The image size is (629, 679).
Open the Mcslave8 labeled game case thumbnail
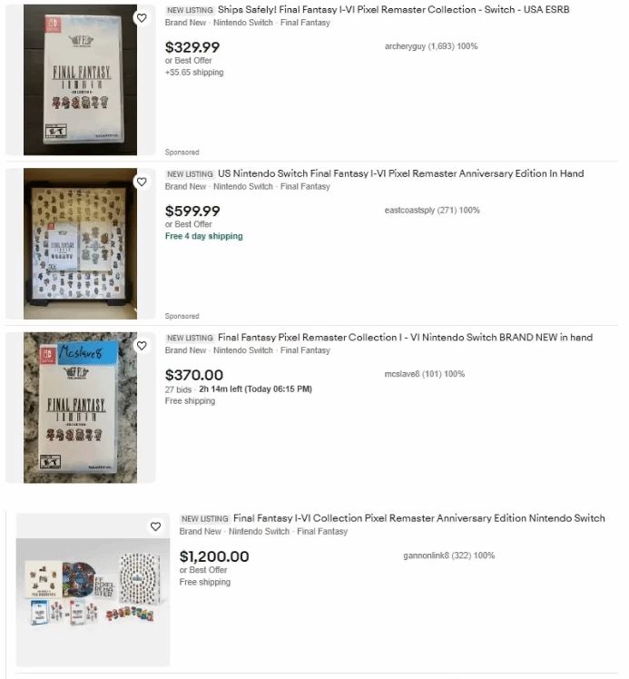click(80, 408)
